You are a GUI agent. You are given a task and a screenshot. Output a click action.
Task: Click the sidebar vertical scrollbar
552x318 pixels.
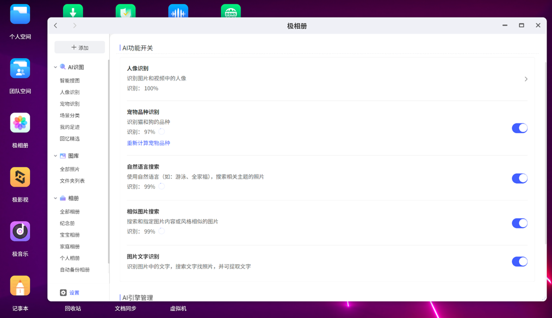pos(108,161)
